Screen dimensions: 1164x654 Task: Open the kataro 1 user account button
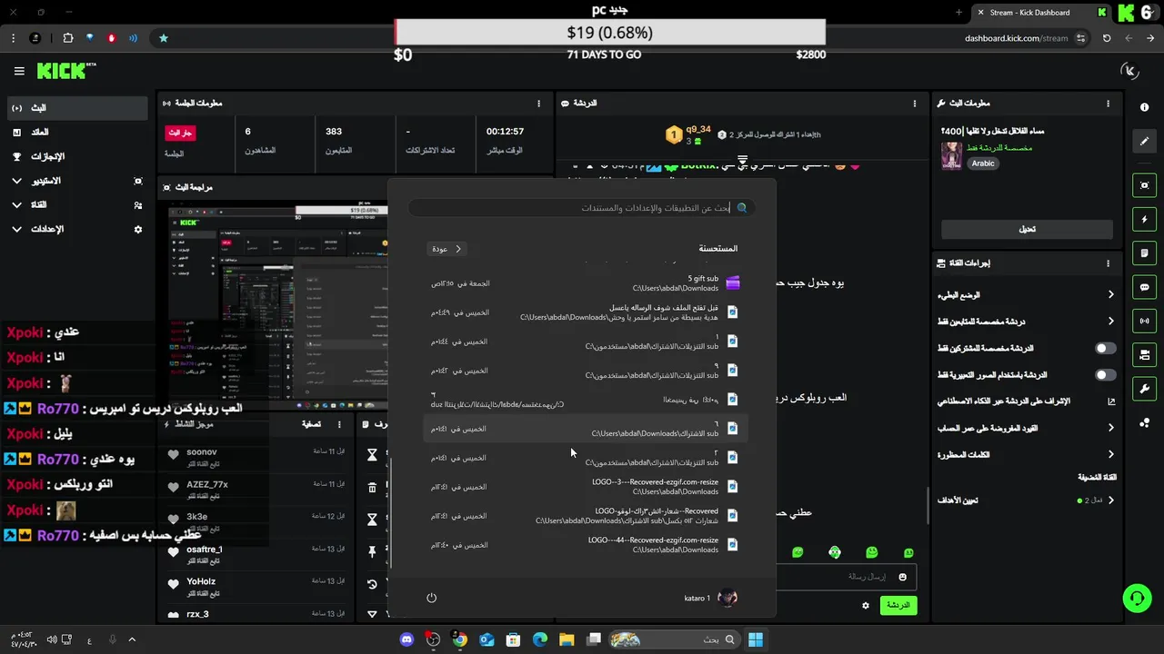tap(710, 598)
